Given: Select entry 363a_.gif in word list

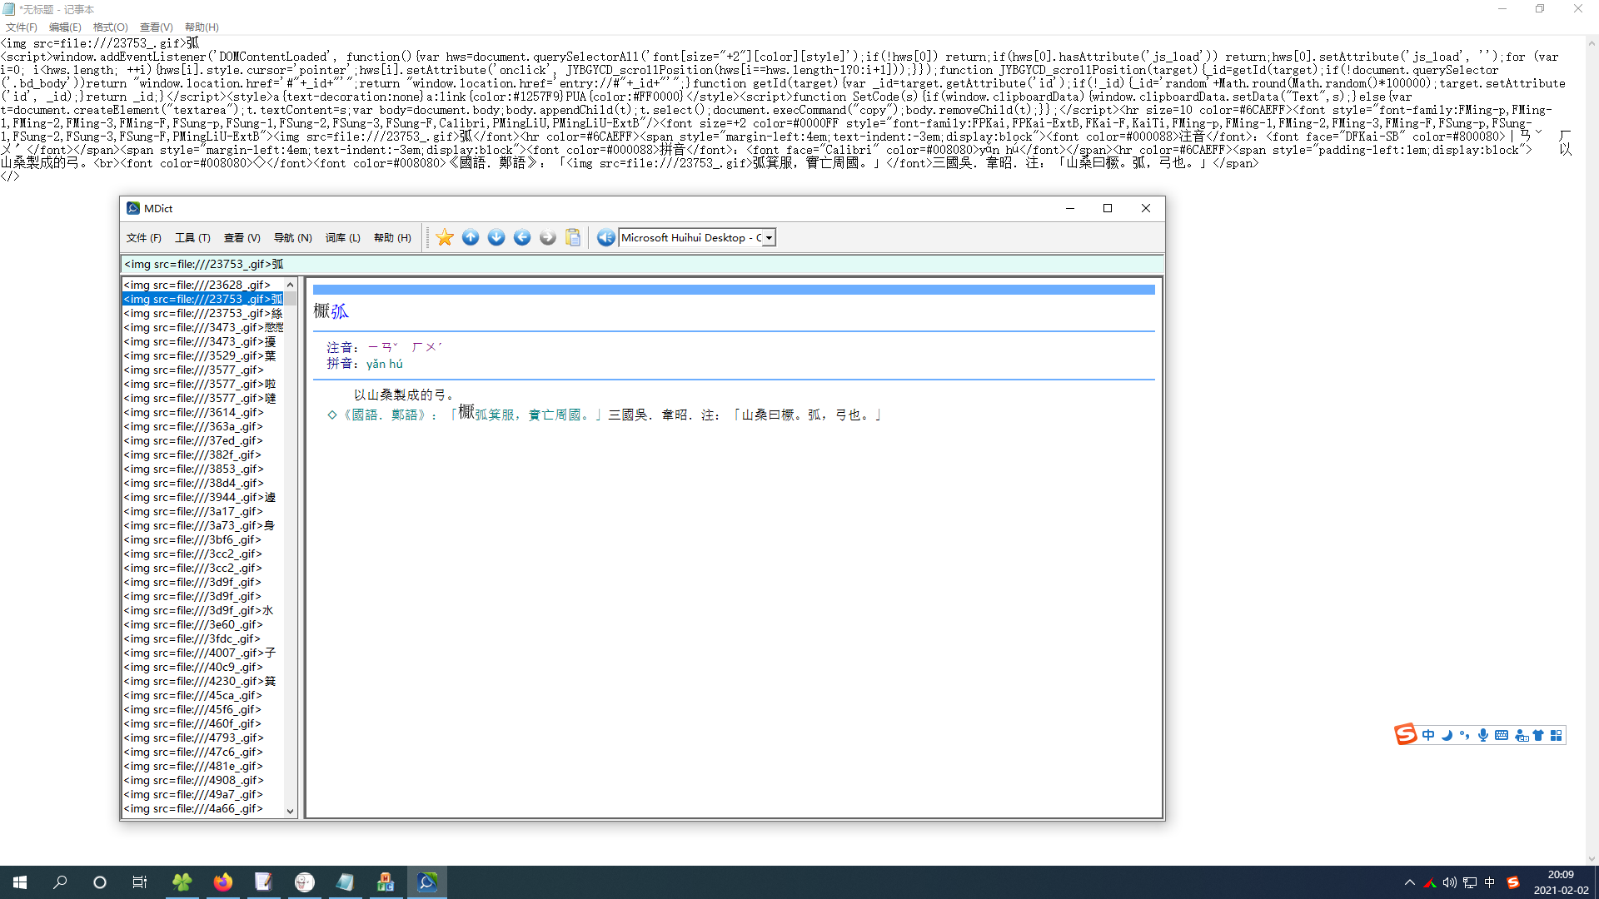Looking at the screenshot, I should (203, 427).
